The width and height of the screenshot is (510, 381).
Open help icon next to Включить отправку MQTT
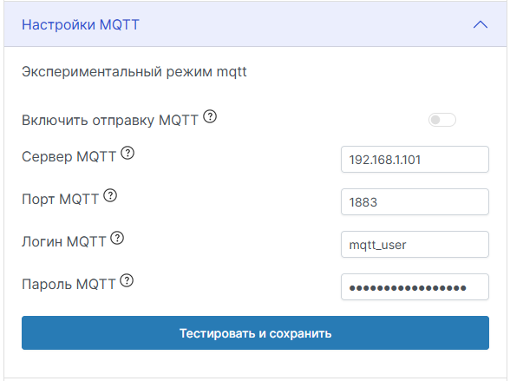[x=210, y=116]
